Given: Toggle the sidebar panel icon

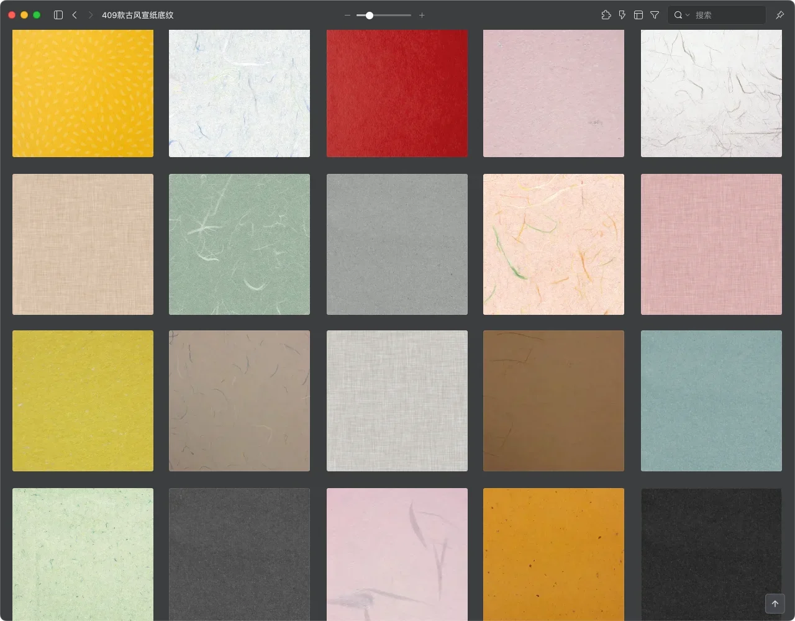Looking at the screenshot, I should (x=58, y=15).
